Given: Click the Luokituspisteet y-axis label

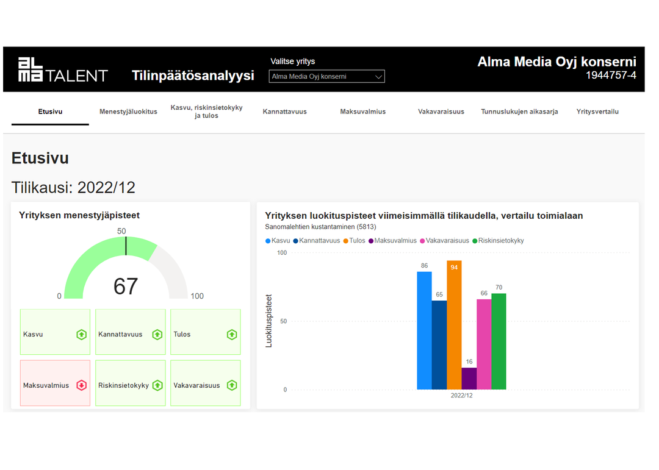Looking at the screenshot, I should [x=269, y=321].
